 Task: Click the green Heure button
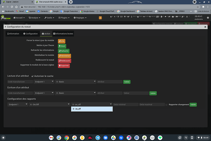62,46
